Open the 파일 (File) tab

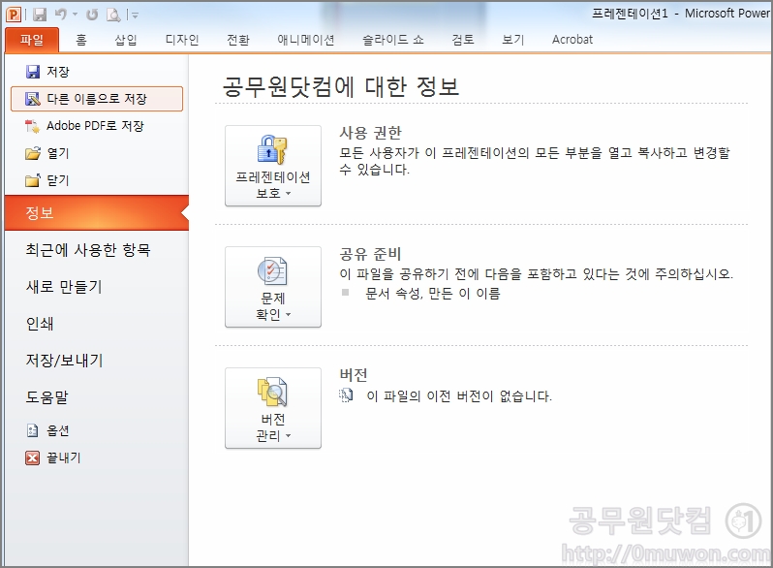[32, 40]
